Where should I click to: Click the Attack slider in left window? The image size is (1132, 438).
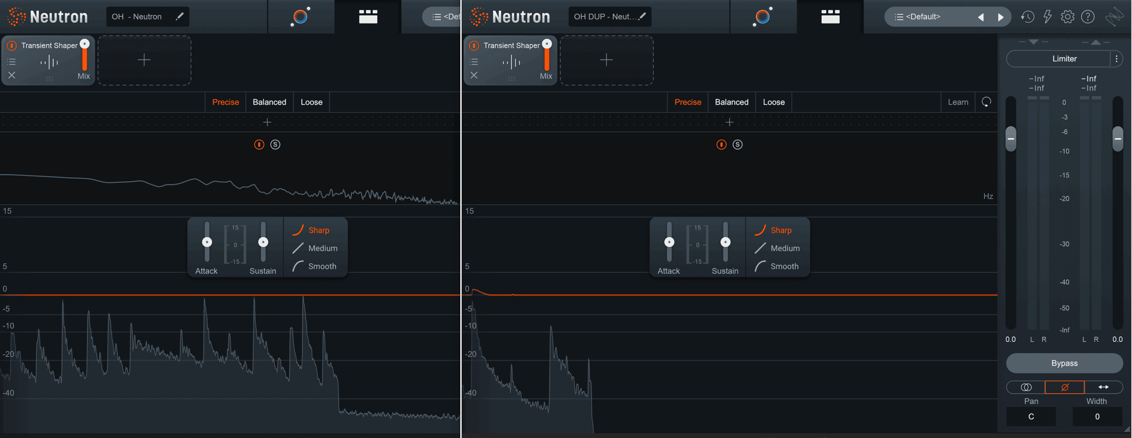[x=207, y=242]
